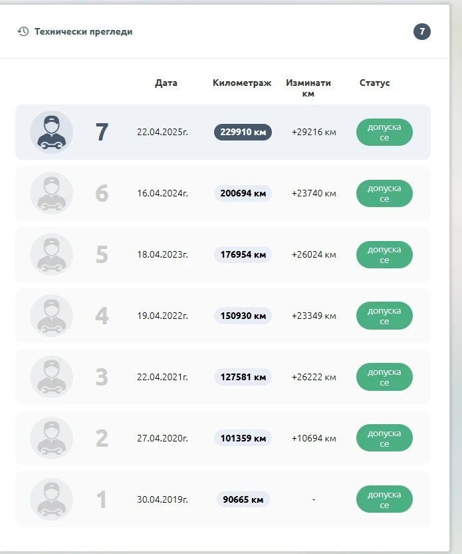Click the Дата column header

[166, 83]
